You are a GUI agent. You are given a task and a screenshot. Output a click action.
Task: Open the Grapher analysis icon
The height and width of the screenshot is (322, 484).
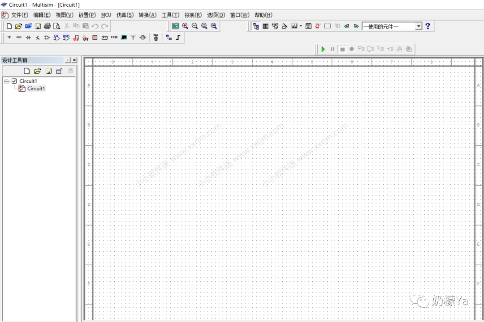click(x=294, y=26)
